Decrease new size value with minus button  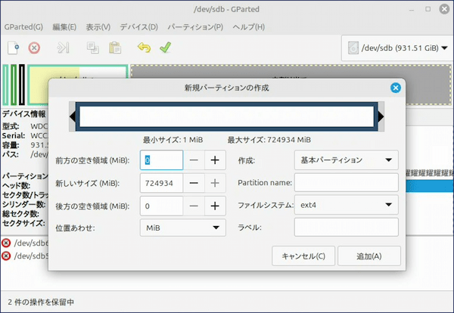[194, 183]
